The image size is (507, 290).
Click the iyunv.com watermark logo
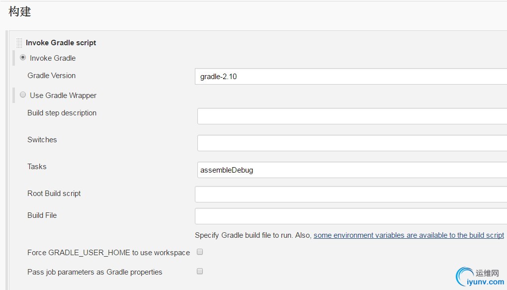coord(480,277)
